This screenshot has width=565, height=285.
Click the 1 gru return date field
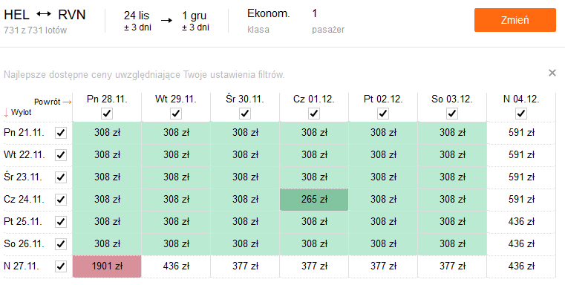[195, 21]
